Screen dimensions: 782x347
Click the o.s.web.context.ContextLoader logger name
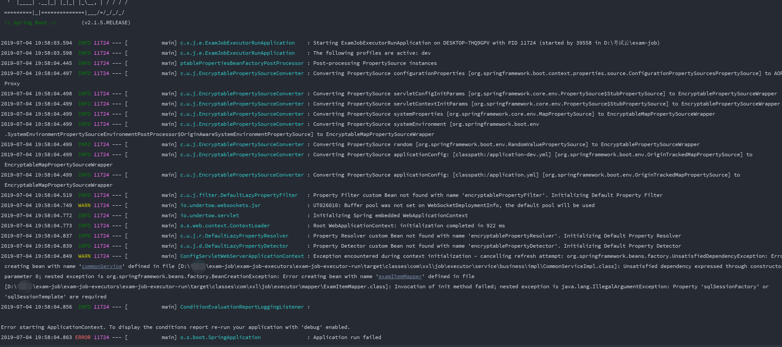[x=224, y=226]
